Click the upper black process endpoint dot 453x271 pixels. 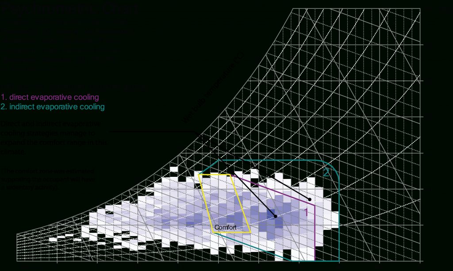coord(310,199)
